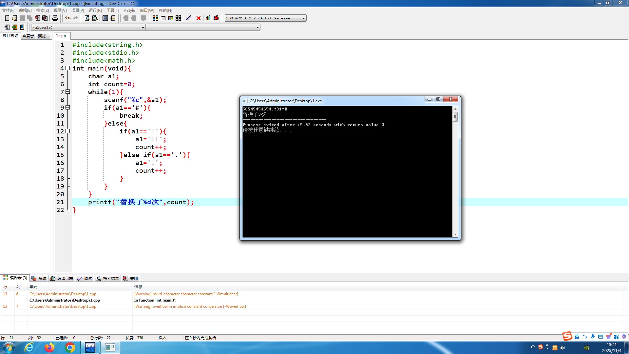The width and height of the screenshot is (629, 354).
Task: Open the TDM-GCC compiler selection dropdown
Action: (x=304, y=18)
